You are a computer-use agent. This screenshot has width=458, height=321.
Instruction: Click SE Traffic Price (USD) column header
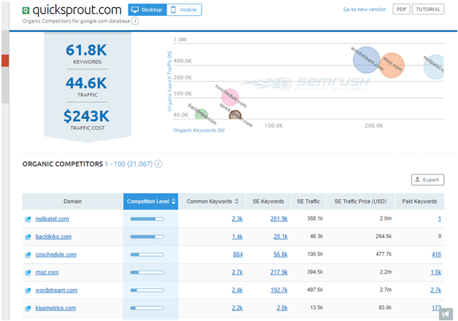click(360, 201)
